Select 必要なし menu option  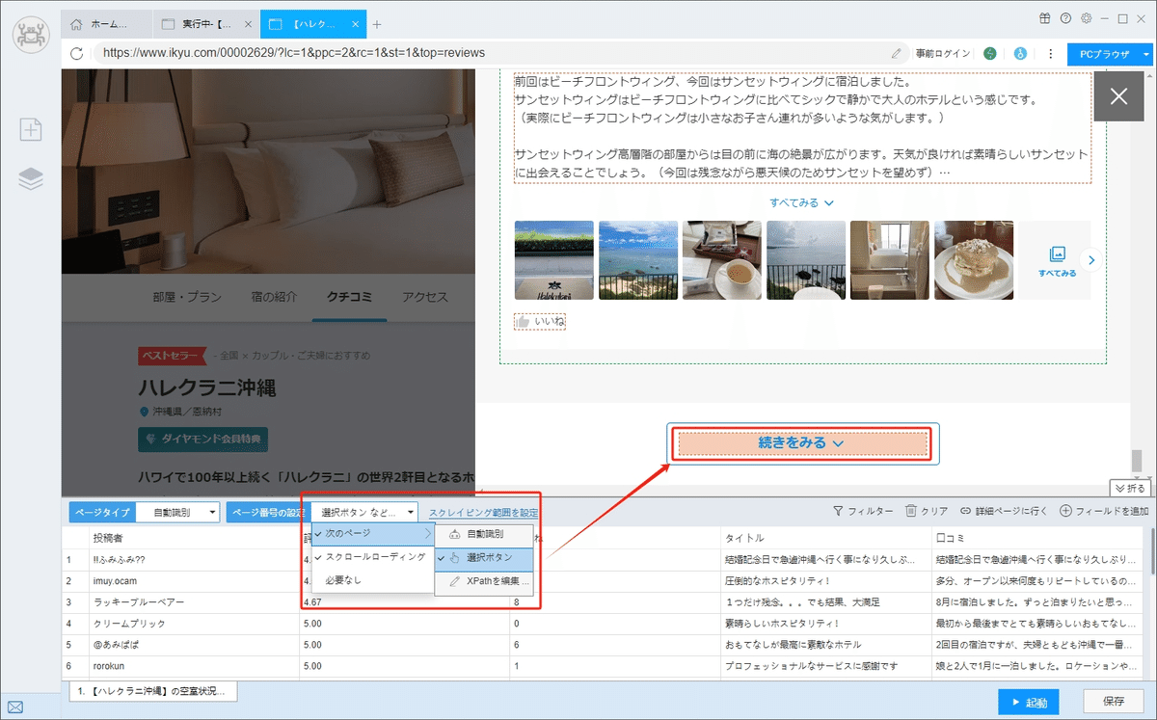click(x=372, y=581)
